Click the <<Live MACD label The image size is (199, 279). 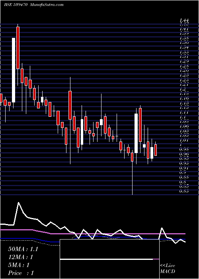click(x=168, y=269)
